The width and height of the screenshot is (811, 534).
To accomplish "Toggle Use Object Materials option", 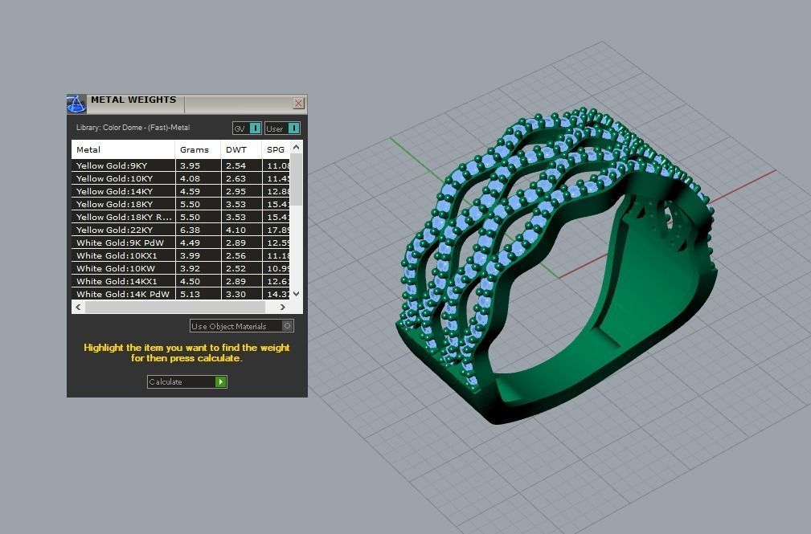I will point(242,326).
